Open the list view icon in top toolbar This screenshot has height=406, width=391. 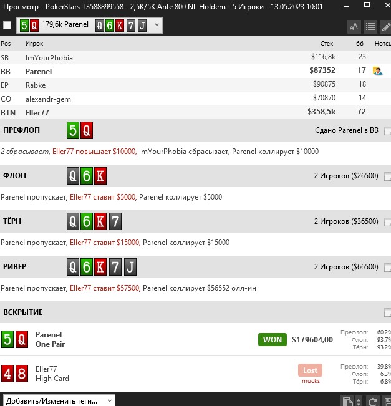370,26
